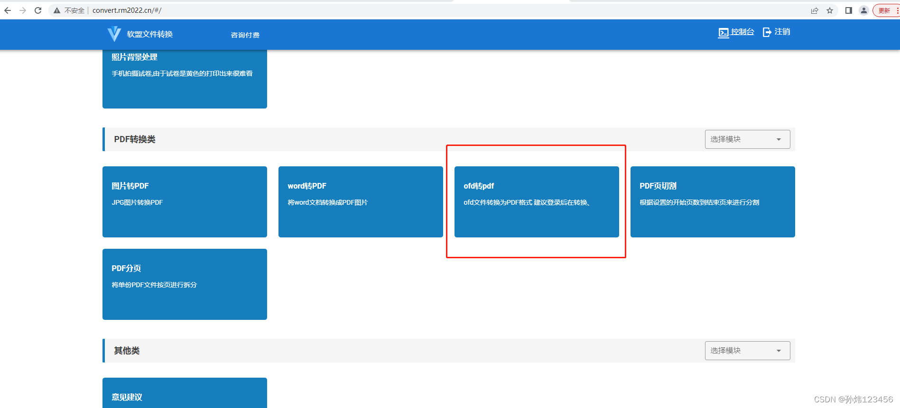Toggle the browser side panel icon
The height and width of the screenshot is (408, 900).
point(849,10)
